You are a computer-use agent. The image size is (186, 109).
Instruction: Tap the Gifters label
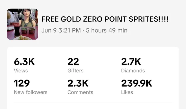click(75, 70)
